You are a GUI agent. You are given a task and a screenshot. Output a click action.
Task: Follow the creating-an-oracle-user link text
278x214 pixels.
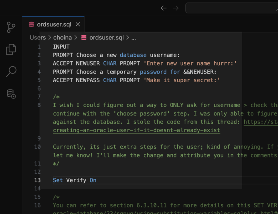(x=136, y=130)
